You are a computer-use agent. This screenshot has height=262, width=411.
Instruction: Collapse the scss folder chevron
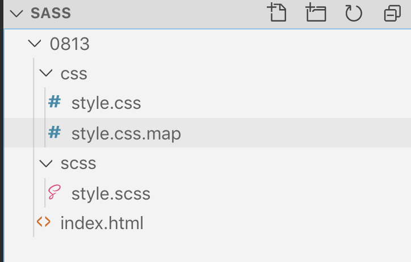46,163
